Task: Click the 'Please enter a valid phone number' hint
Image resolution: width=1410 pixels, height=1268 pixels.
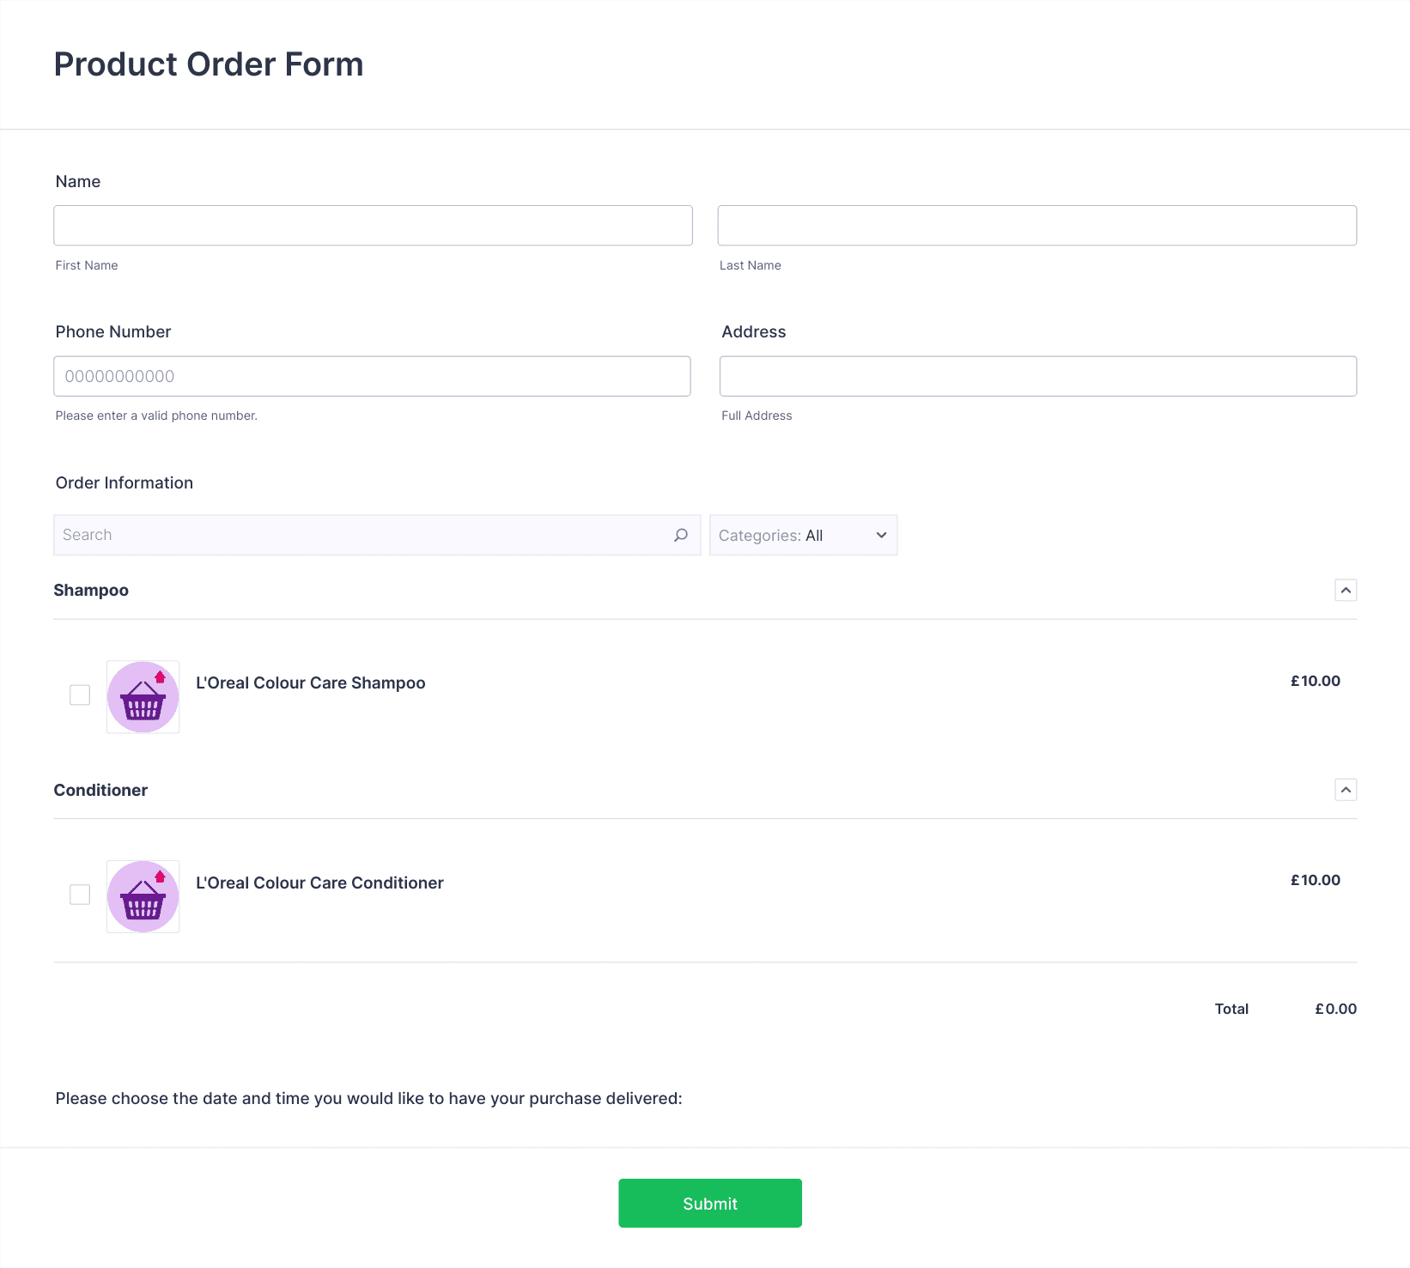Action: (x=156, y=416)
